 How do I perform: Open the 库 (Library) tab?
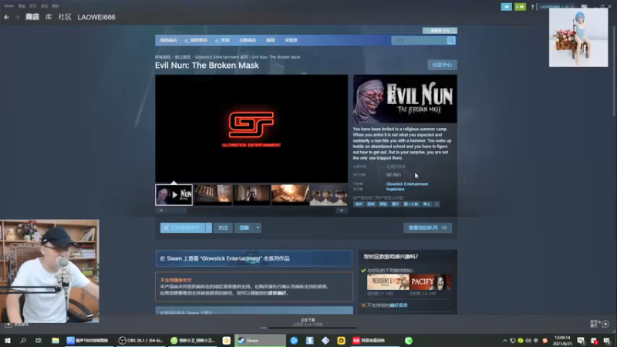(49, 17)
